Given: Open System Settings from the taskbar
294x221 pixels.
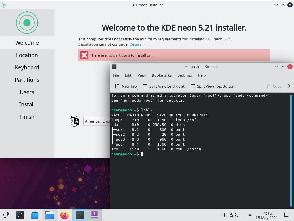Looking at the screenshot, I should (20, 215).
